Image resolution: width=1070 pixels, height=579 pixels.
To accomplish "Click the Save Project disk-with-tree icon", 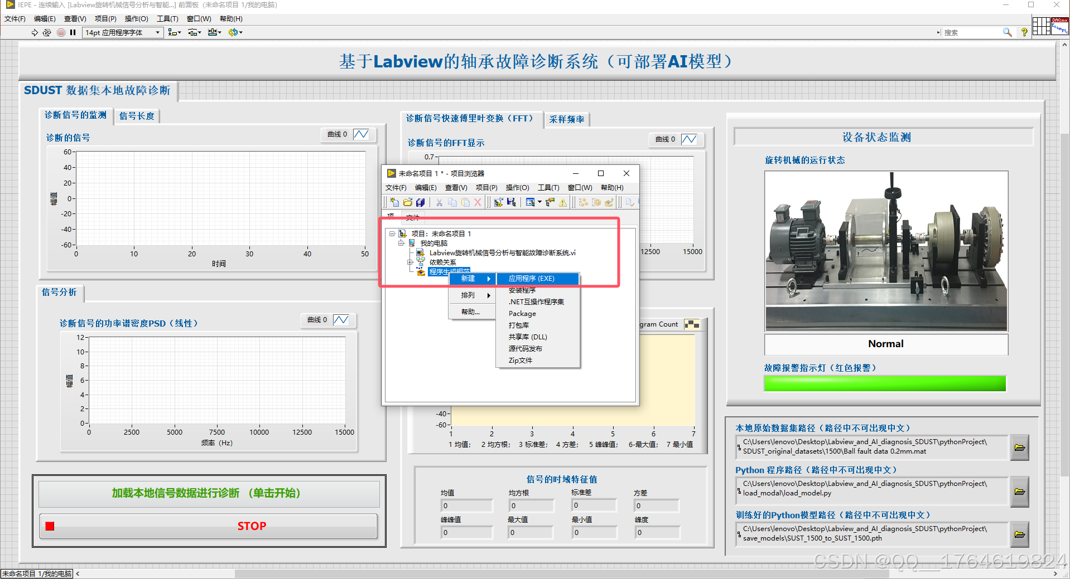I will [x=511, y=202].
